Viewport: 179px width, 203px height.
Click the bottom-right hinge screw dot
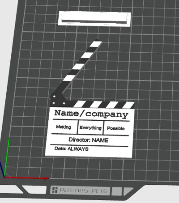coord(64,103)
